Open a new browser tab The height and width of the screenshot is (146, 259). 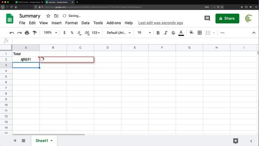tap(77, 2)
